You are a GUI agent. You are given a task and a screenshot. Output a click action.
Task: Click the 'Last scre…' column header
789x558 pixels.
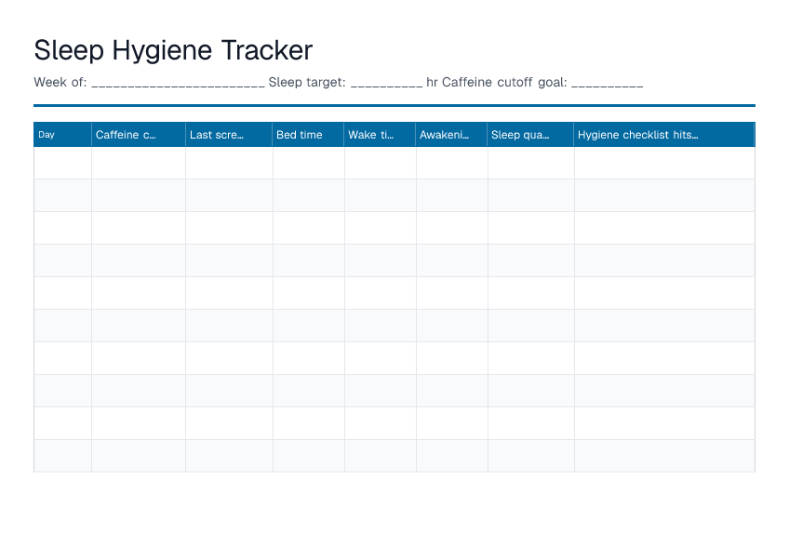pos(229,134)
